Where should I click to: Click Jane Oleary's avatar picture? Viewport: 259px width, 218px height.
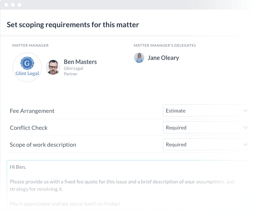tap(139, 58)
